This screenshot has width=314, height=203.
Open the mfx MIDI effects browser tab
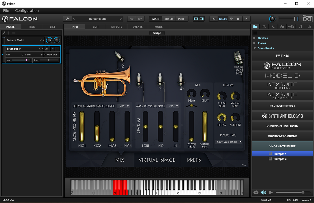pyautogui.click(x=291, y=27)
